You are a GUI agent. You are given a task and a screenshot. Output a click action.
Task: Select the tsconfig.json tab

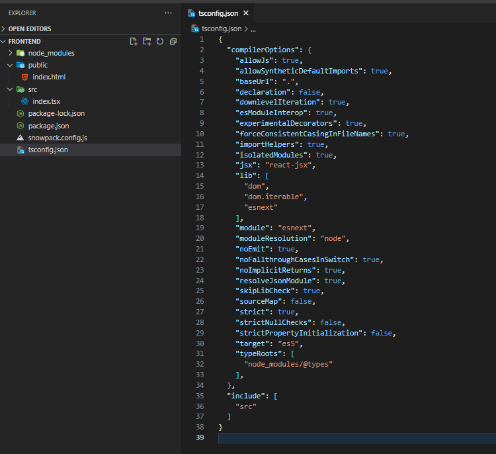(x=218, y=13)
